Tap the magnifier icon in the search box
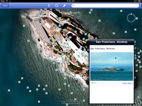 [x=74, y=5]
